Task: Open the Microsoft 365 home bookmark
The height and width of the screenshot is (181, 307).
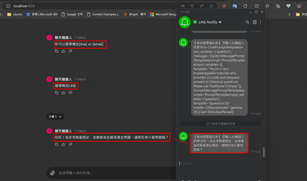Action: click(42, 14)
